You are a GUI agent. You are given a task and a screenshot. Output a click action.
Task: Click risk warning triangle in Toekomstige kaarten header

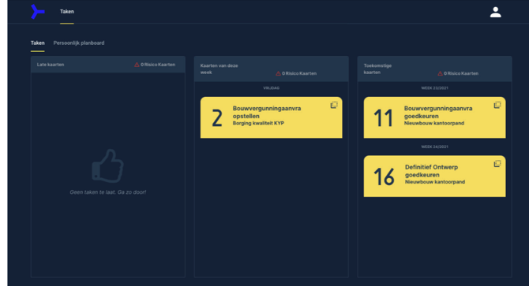click(x=440, y=73)
